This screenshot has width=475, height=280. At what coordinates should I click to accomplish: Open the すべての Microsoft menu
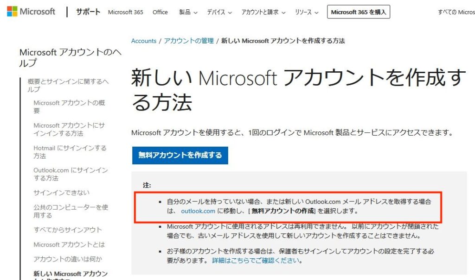(456, 12)
